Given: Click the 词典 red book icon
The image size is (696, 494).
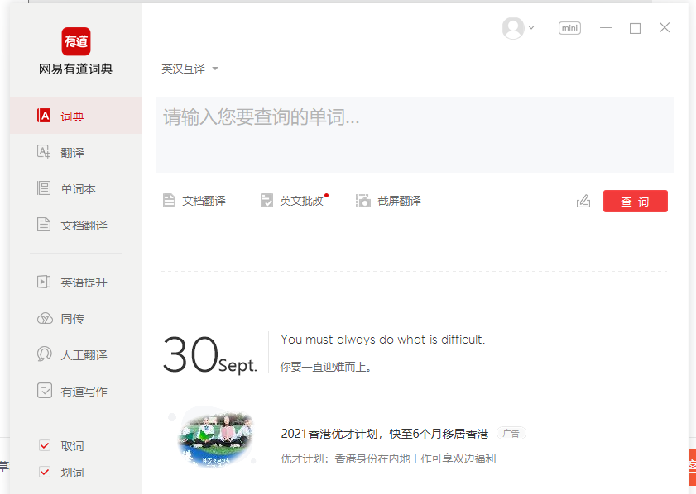Looking at the screenshot, I should pyautogui.click(x=44, y=115).
